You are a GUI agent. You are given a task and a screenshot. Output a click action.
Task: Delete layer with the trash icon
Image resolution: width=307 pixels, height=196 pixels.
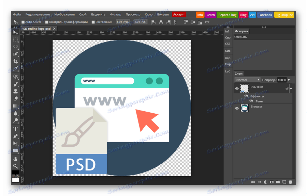290,182
